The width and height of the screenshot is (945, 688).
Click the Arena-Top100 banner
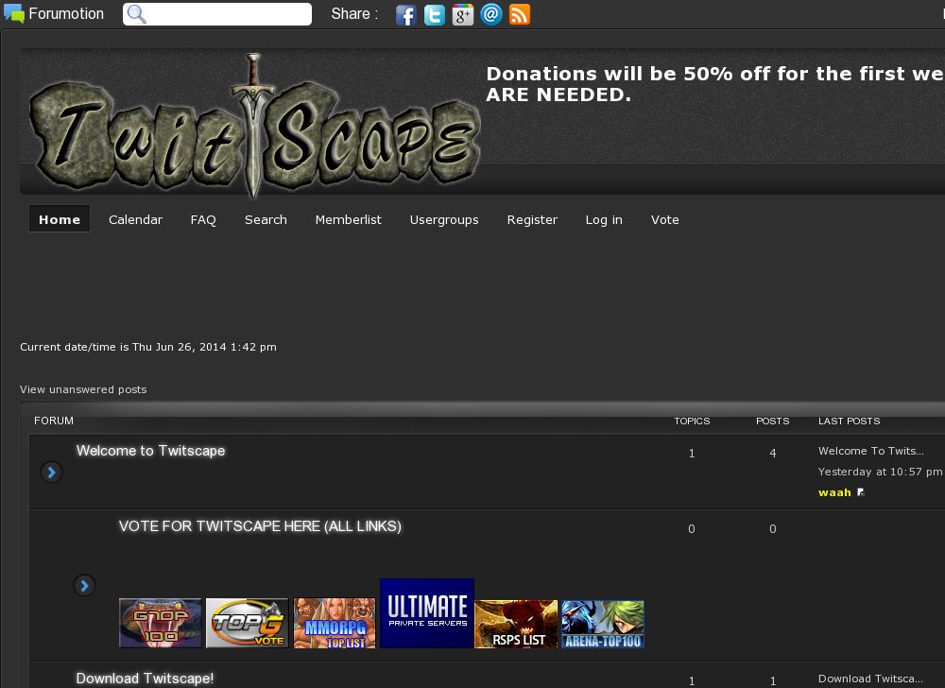click(x=603, y=624)
